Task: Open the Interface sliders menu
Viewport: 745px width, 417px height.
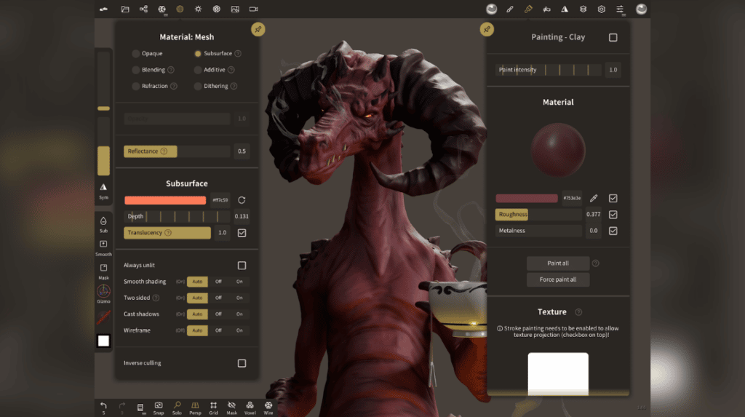Action: pos(620,9)
